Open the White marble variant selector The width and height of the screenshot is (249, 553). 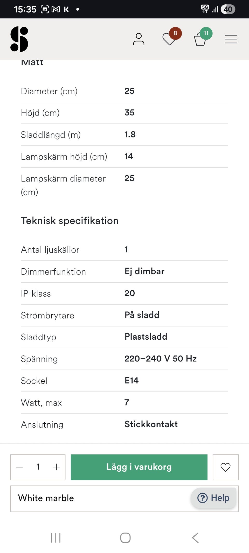99,499
